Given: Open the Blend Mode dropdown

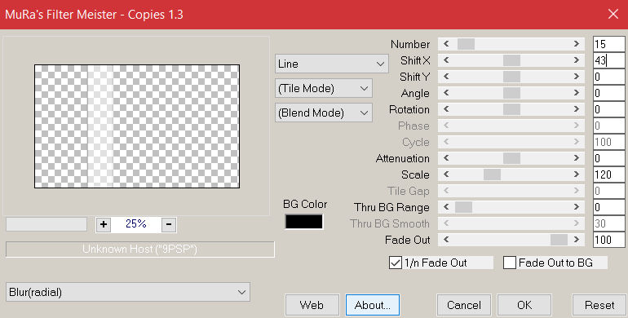Looking at the screenshot, I should [324, 113].
